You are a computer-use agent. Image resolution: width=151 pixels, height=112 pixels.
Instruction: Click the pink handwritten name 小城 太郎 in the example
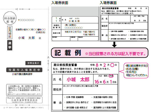click(78, 79)
